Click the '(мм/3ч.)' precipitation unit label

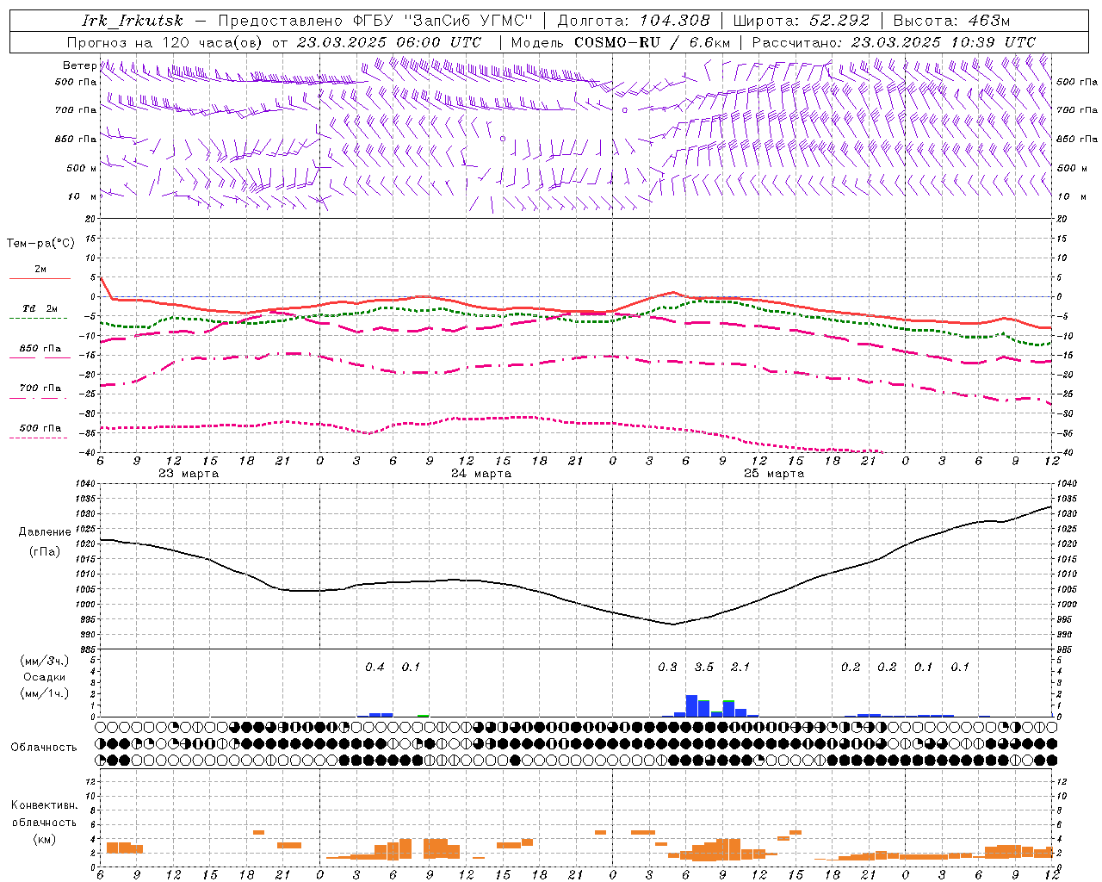(x=45, y=661)
